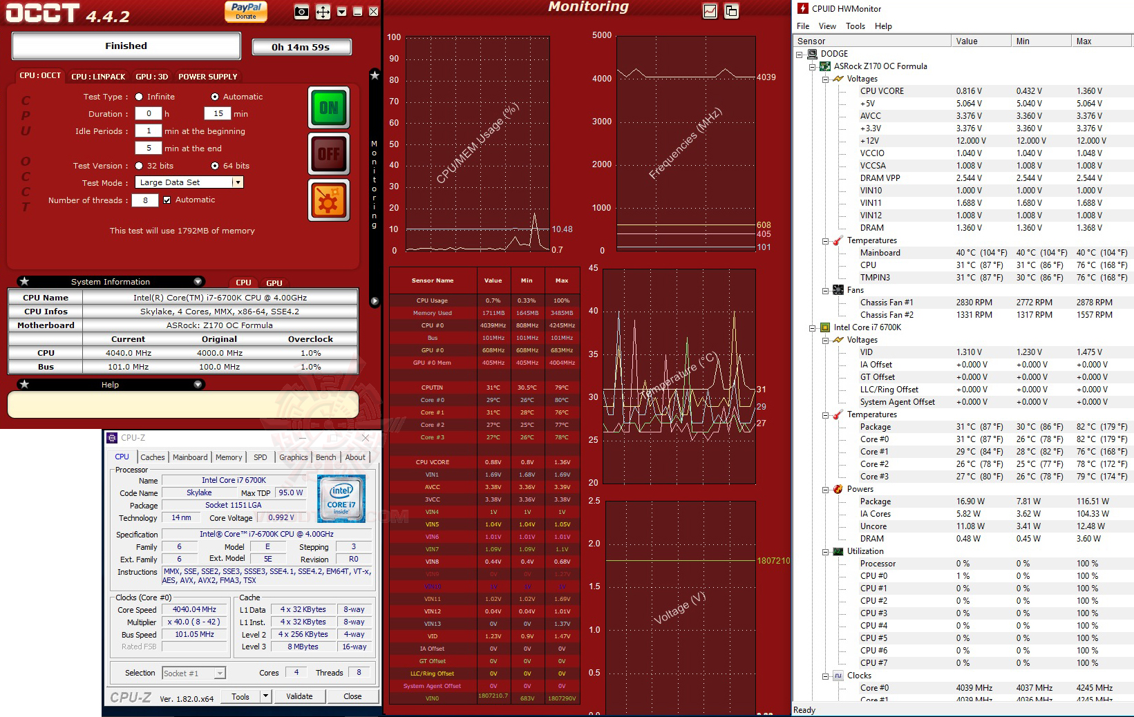
Task: Click the star icon beside the OCCT Help header
Action: (24, 384)
